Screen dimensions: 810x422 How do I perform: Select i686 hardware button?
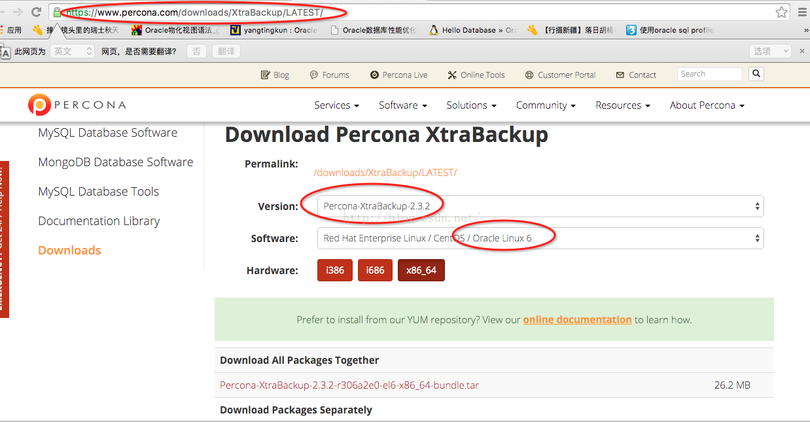[375, 270]
